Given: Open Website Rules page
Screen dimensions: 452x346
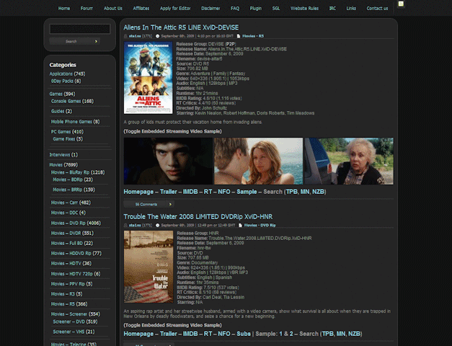Looking at the screenshot, I should click(x=304, y=9).
